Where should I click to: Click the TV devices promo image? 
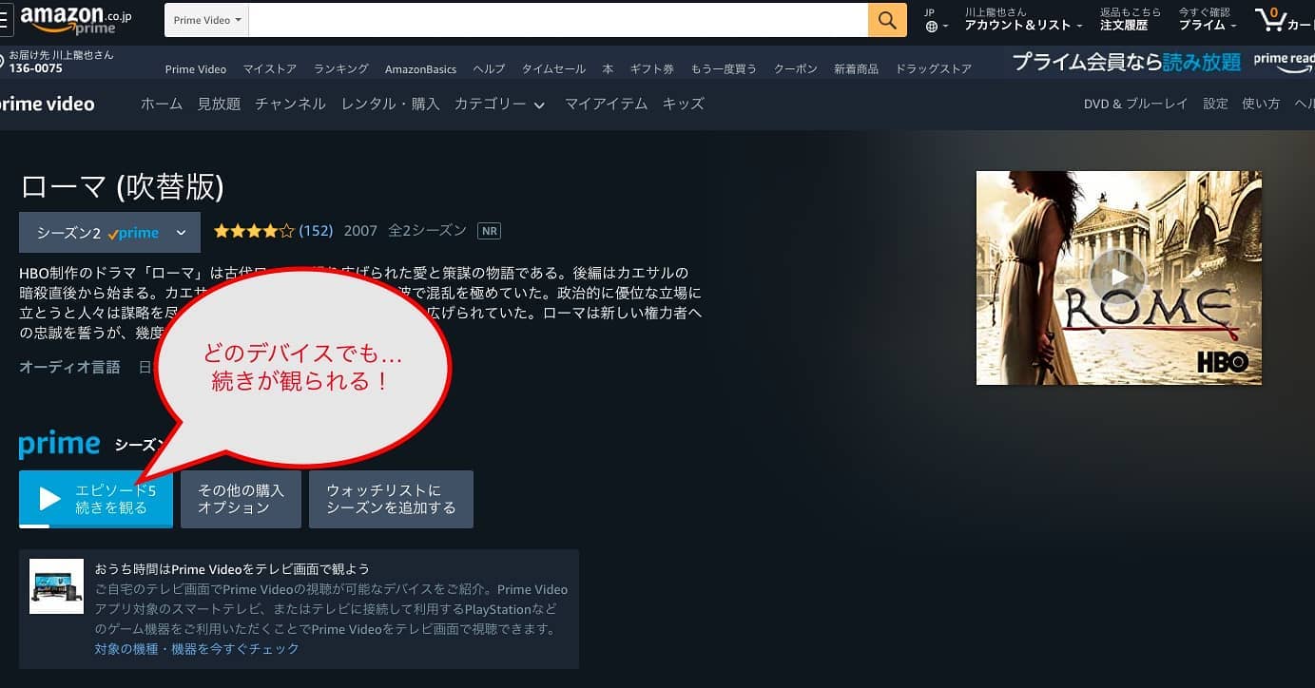coord(56,586)
